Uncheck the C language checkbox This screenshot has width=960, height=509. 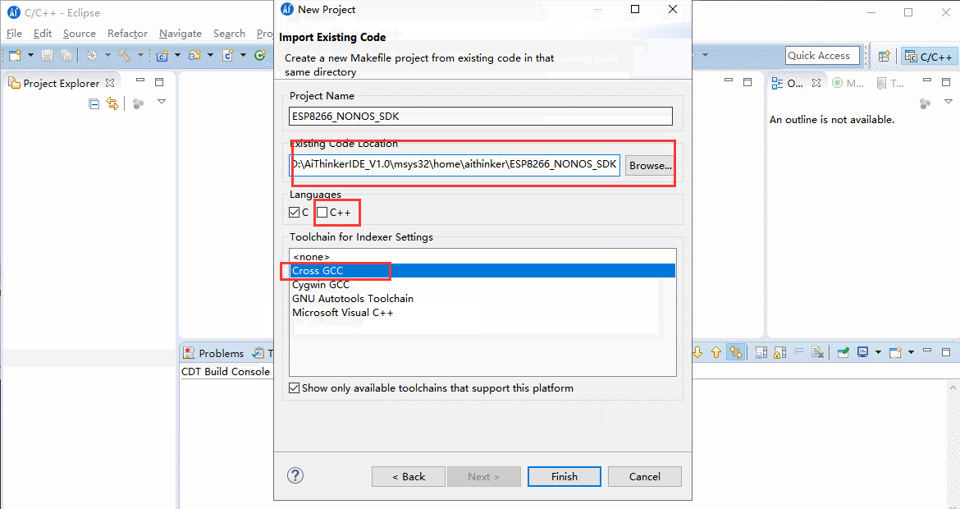click(295, 213)
